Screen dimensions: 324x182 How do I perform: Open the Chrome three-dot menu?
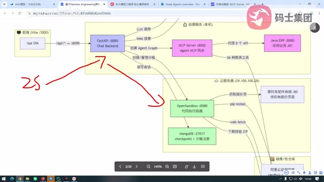(319, 13)
